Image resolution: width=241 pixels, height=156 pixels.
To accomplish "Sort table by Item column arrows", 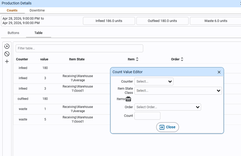I will [x=137, y=59].
